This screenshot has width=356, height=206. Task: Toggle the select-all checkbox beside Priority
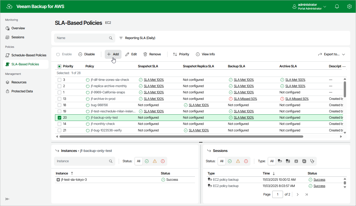coord(59,66)
